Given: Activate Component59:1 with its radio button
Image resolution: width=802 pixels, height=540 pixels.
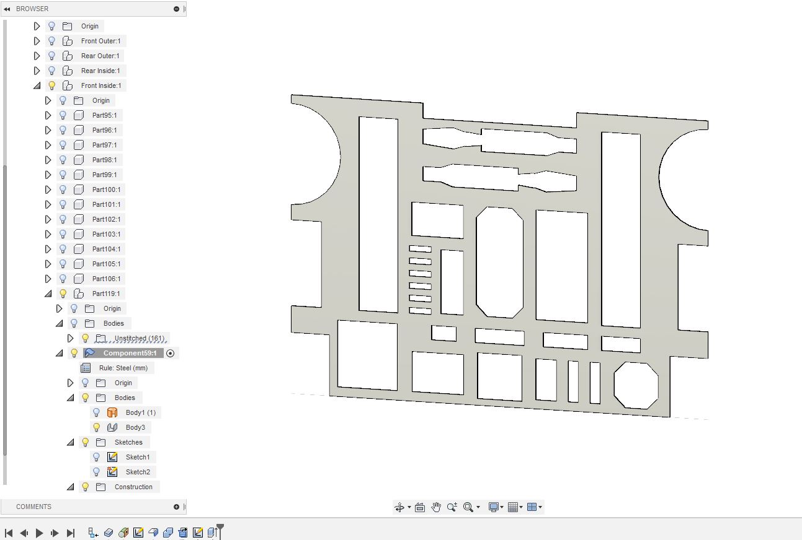Looking at the screenshot, I should [x=171, y=353].
